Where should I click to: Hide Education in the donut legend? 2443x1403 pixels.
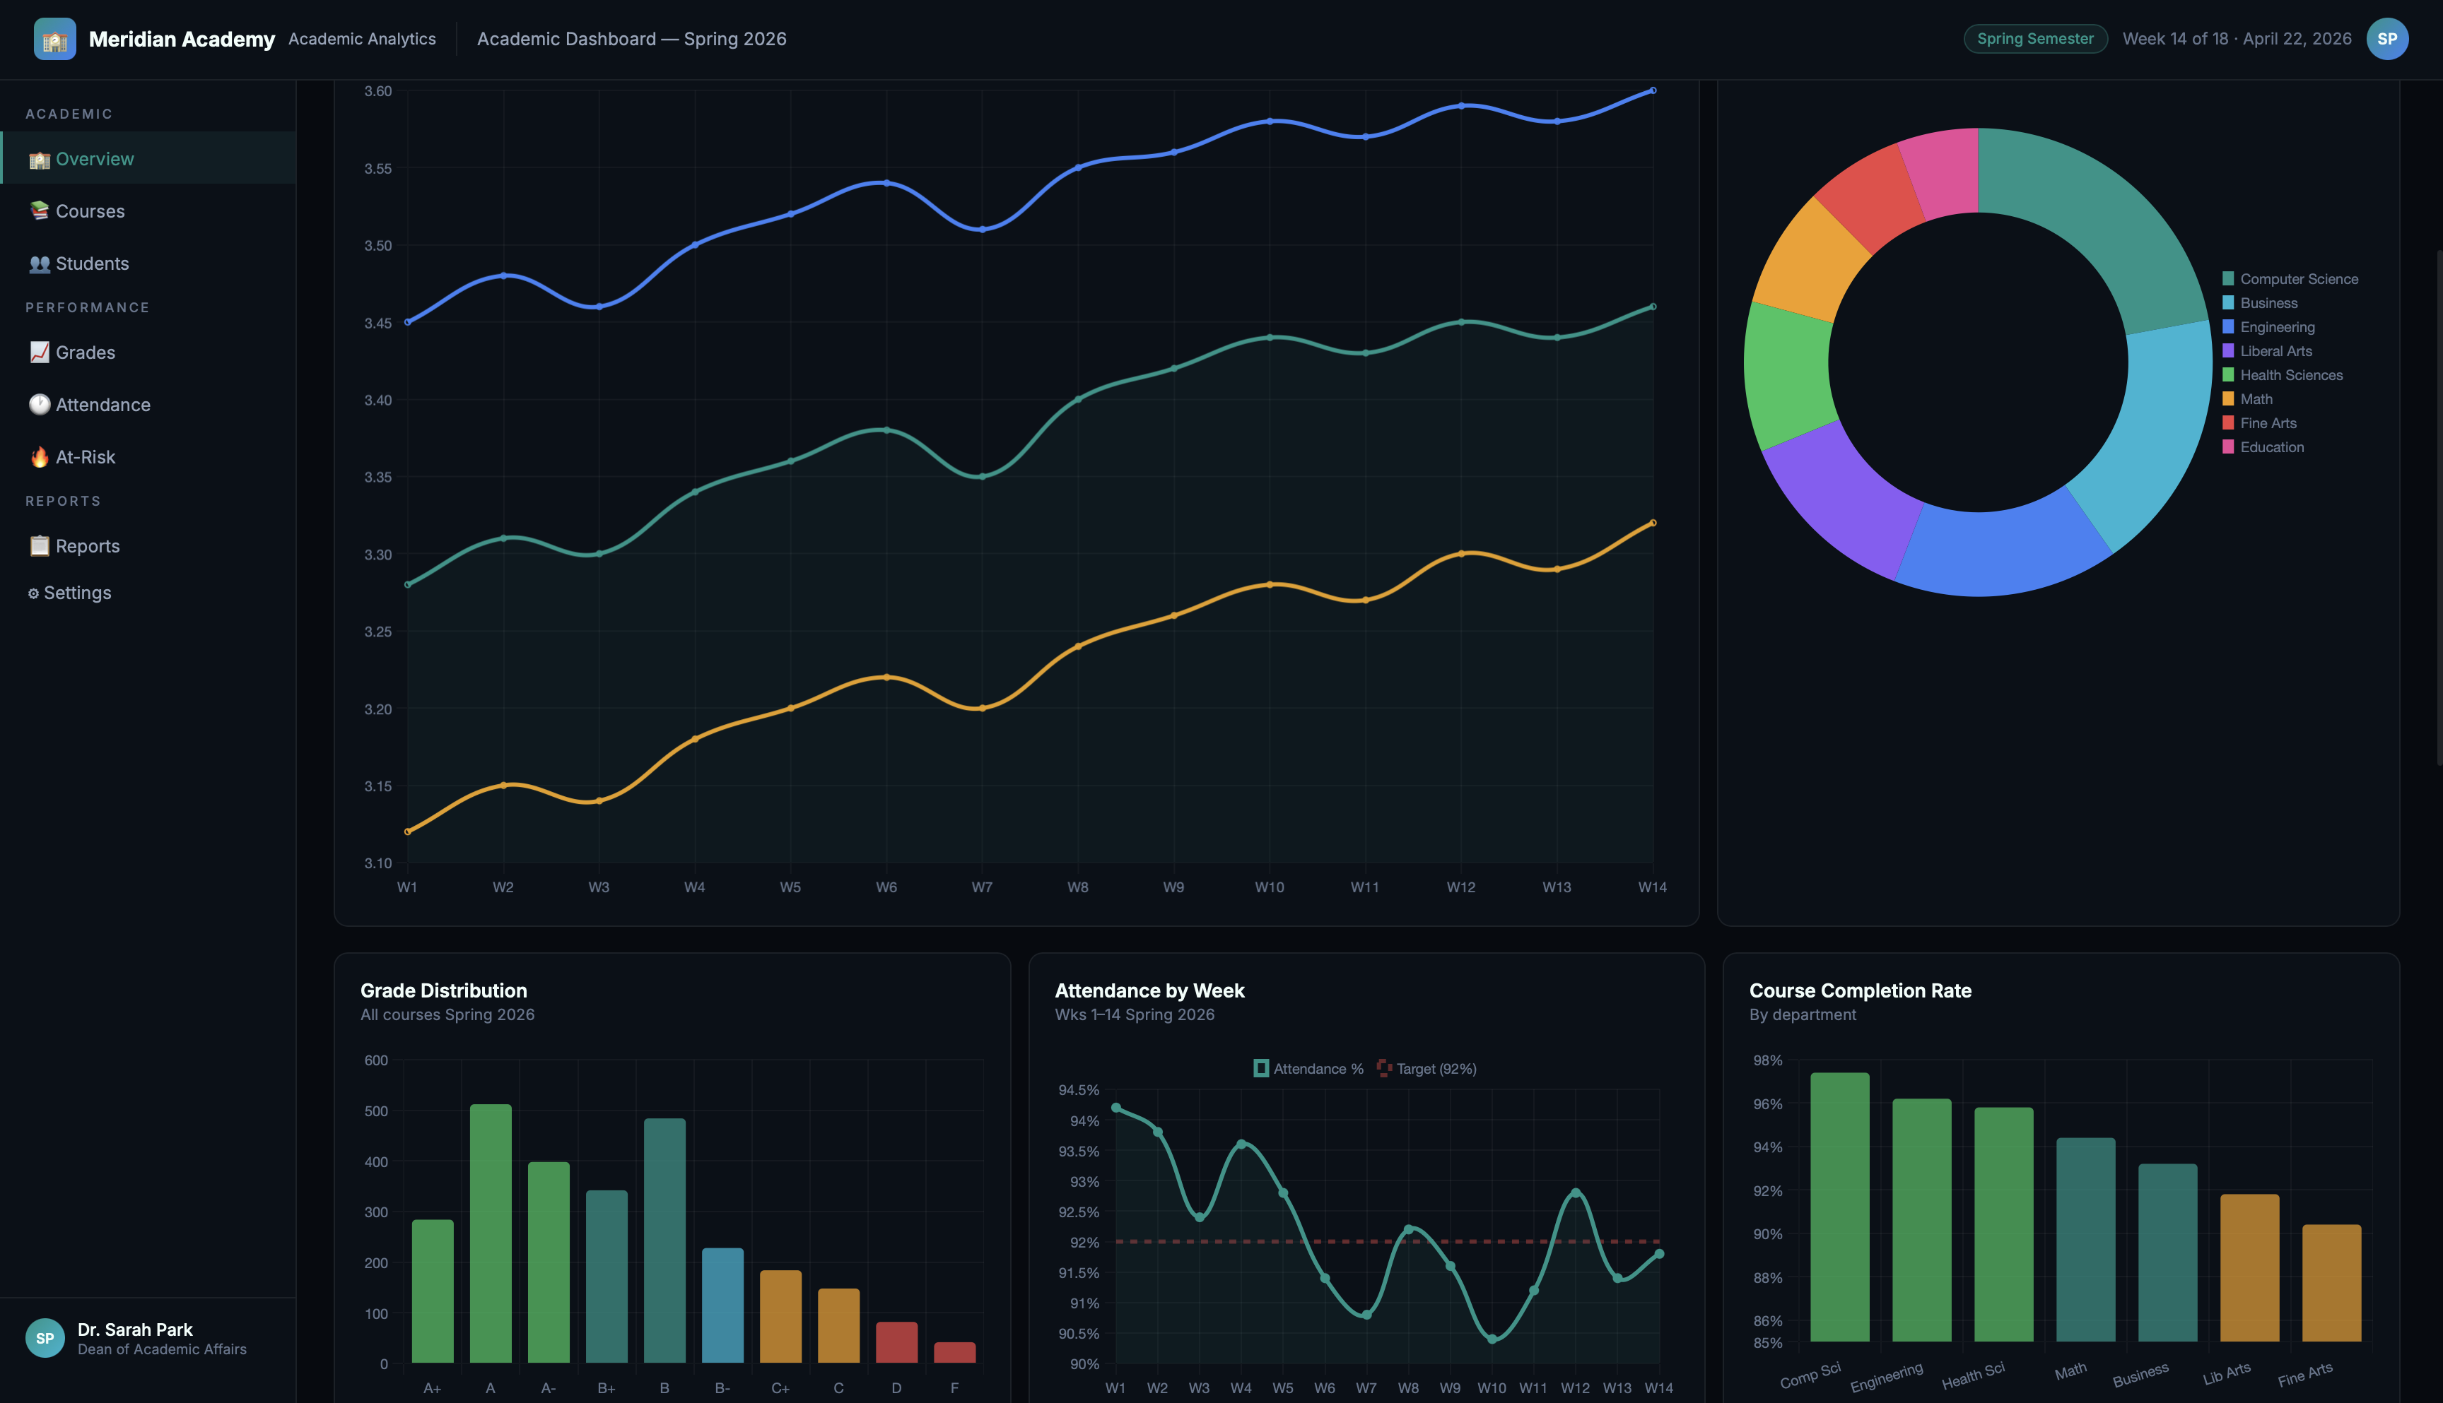click(x=2263, y=448)
